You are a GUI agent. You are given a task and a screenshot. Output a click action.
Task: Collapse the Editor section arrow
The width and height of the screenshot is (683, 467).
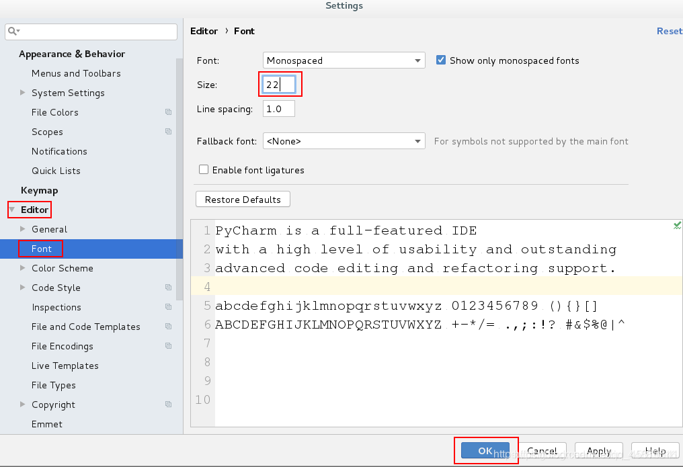tap(12, 210)
